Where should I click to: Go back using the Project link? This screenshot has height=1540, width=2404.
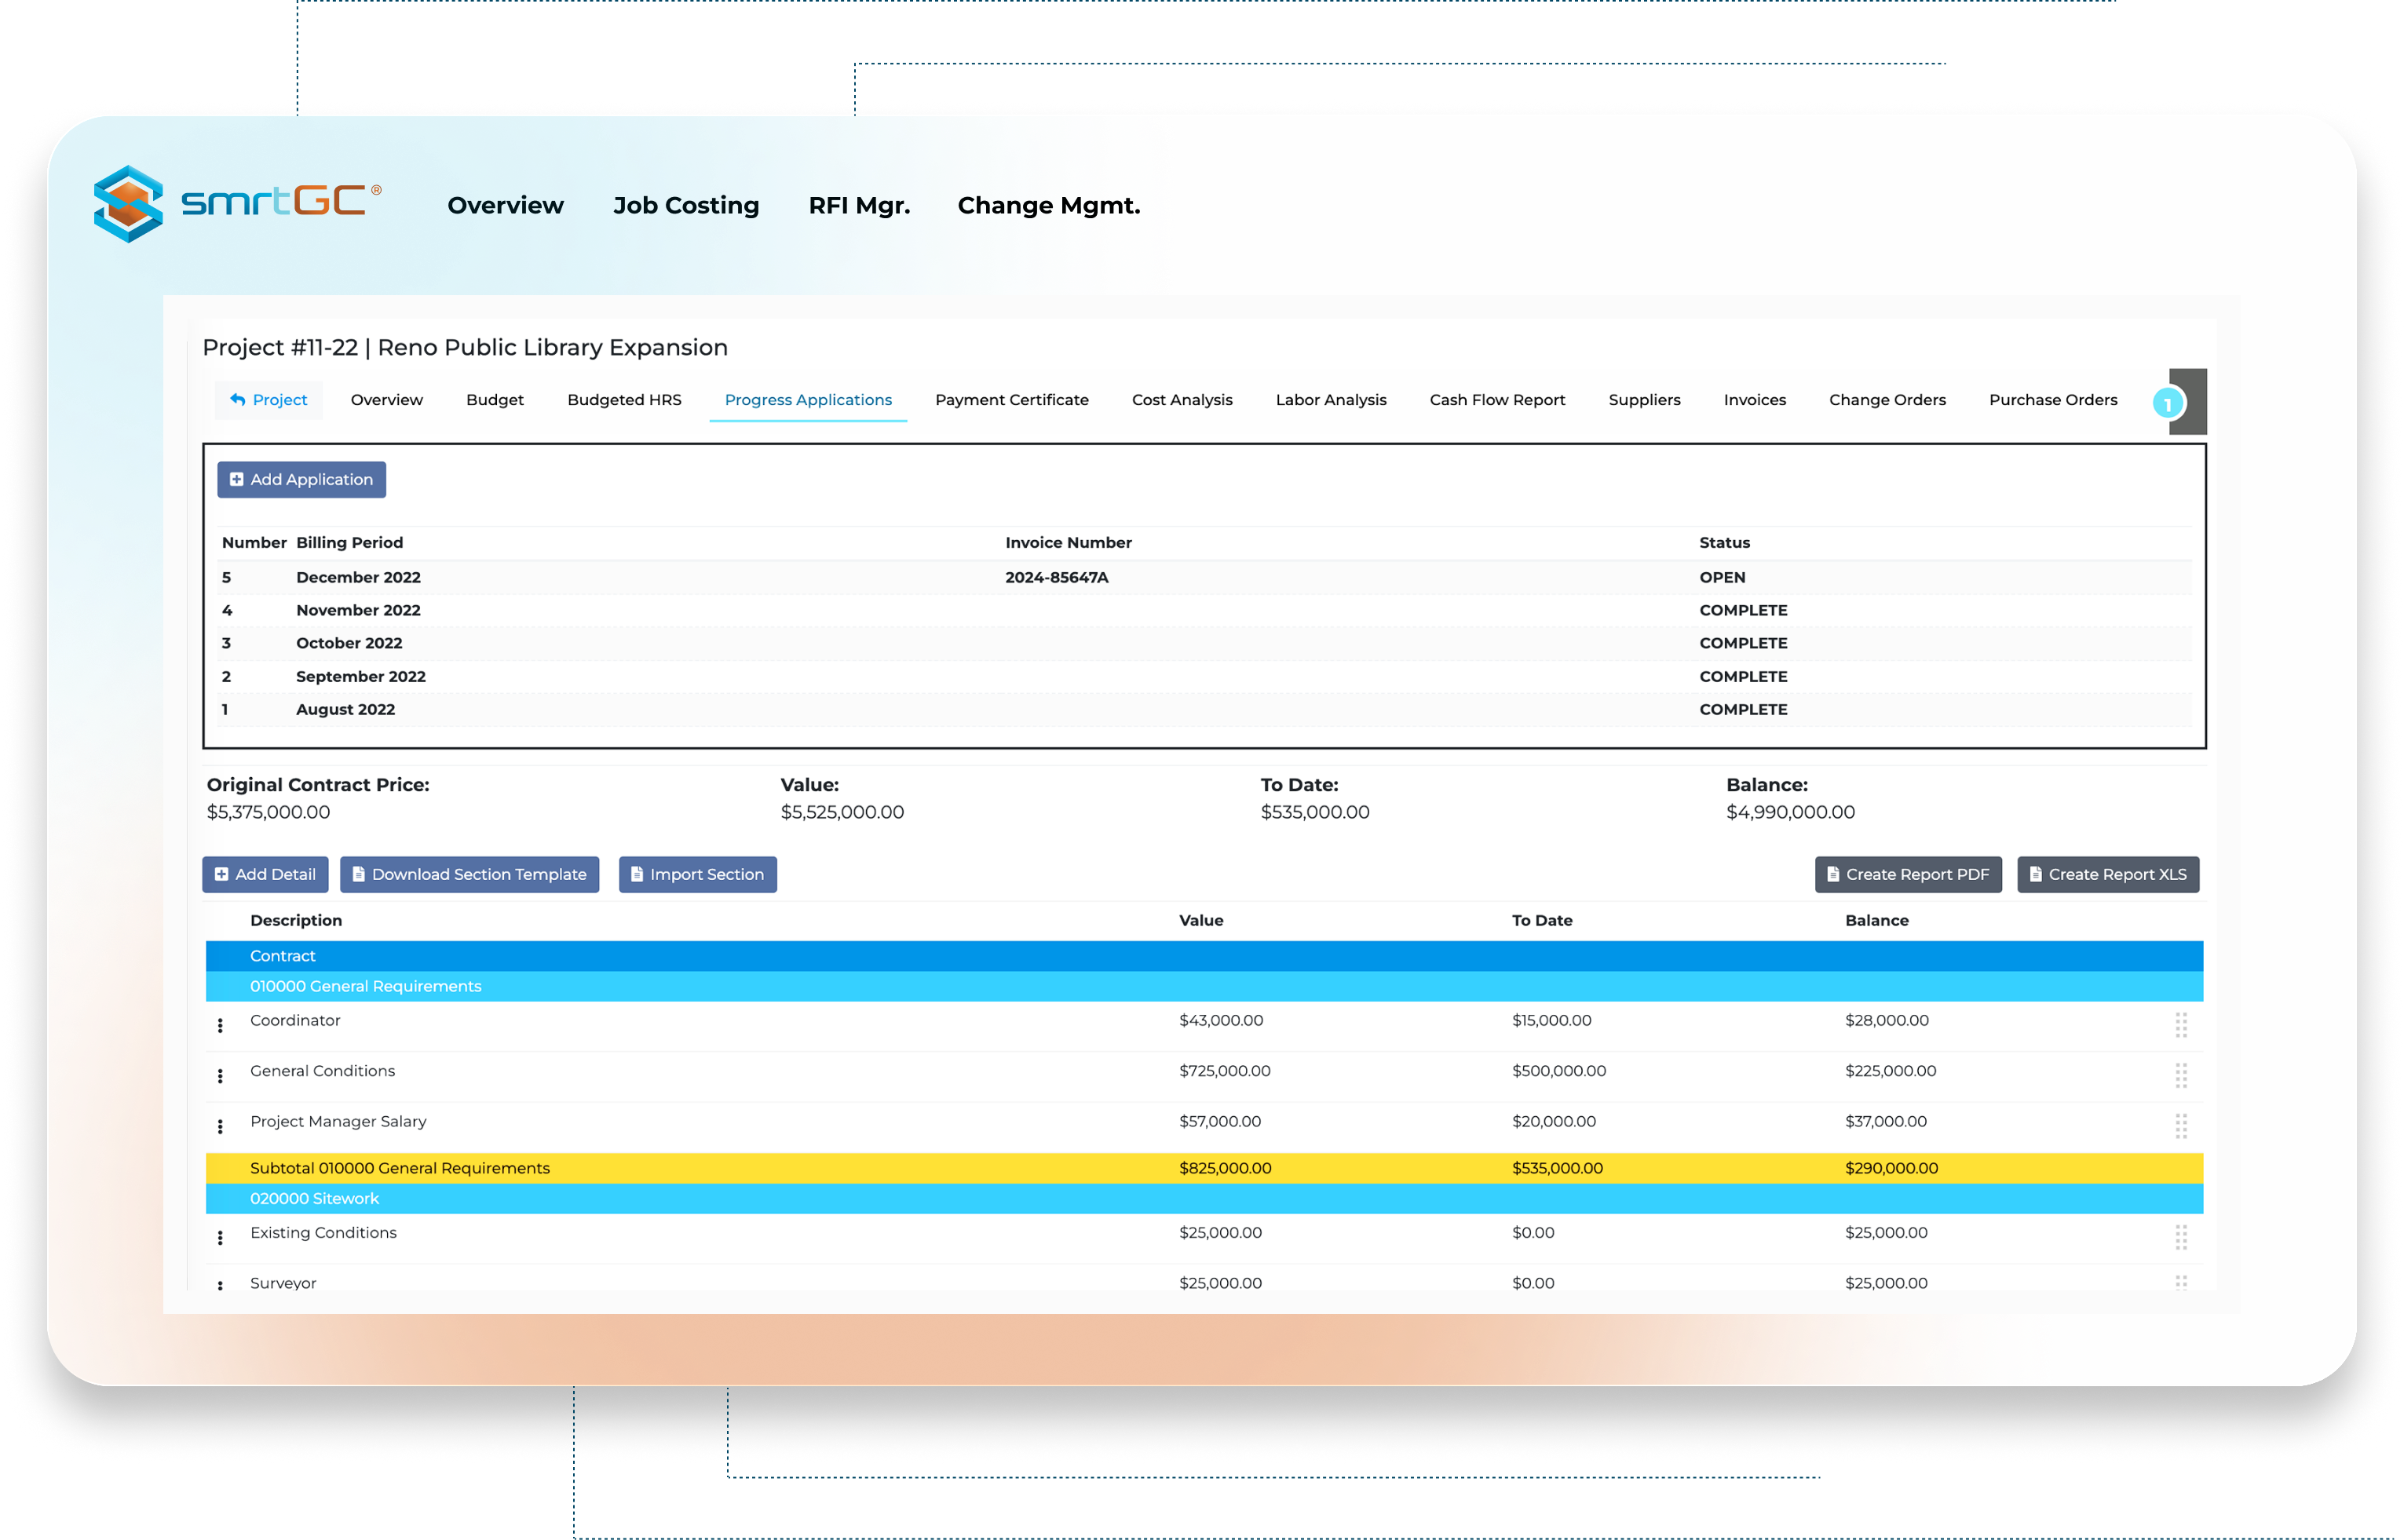[x=268, y=400]
